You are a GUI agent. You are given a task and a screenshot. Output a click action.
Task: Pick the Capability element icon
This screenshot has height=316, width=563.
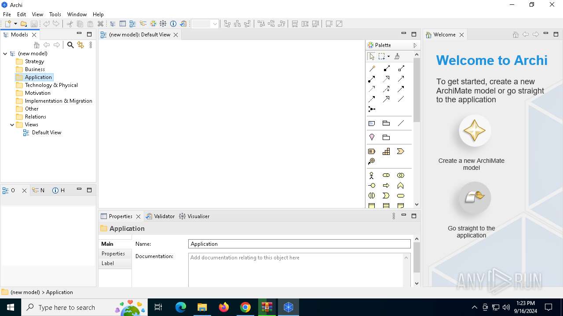tap(386, 151)
